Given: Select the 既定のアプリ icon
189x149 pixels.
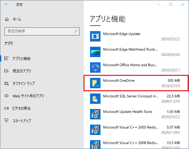Looking at the screenshot, I should [x=7, y=71].
